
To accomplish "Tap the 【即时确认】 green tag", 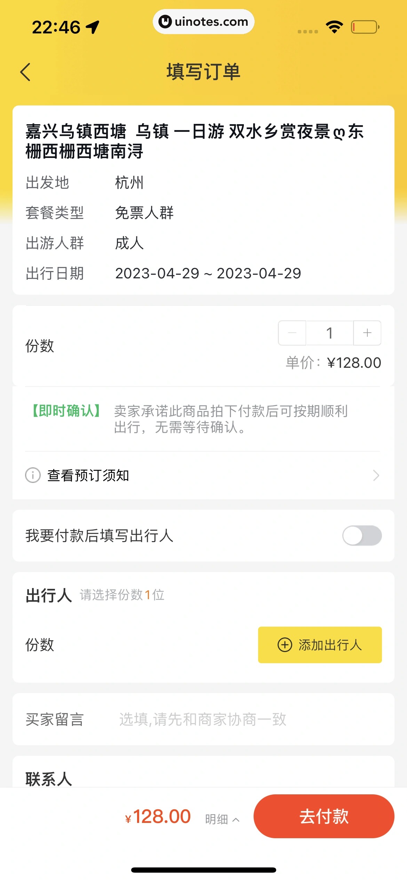I will (66, 411).
